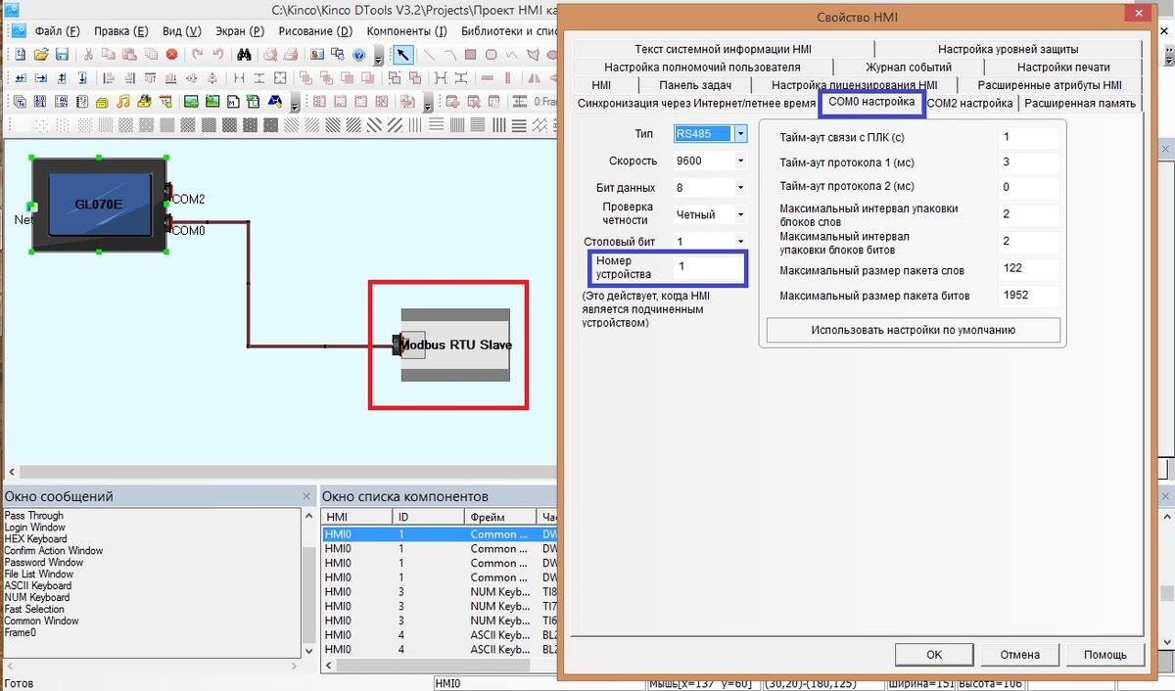Screen dimensions: 1175x691
Task: Click Максимальный размер пакета битов field
Action: (x=1028, y=295)
